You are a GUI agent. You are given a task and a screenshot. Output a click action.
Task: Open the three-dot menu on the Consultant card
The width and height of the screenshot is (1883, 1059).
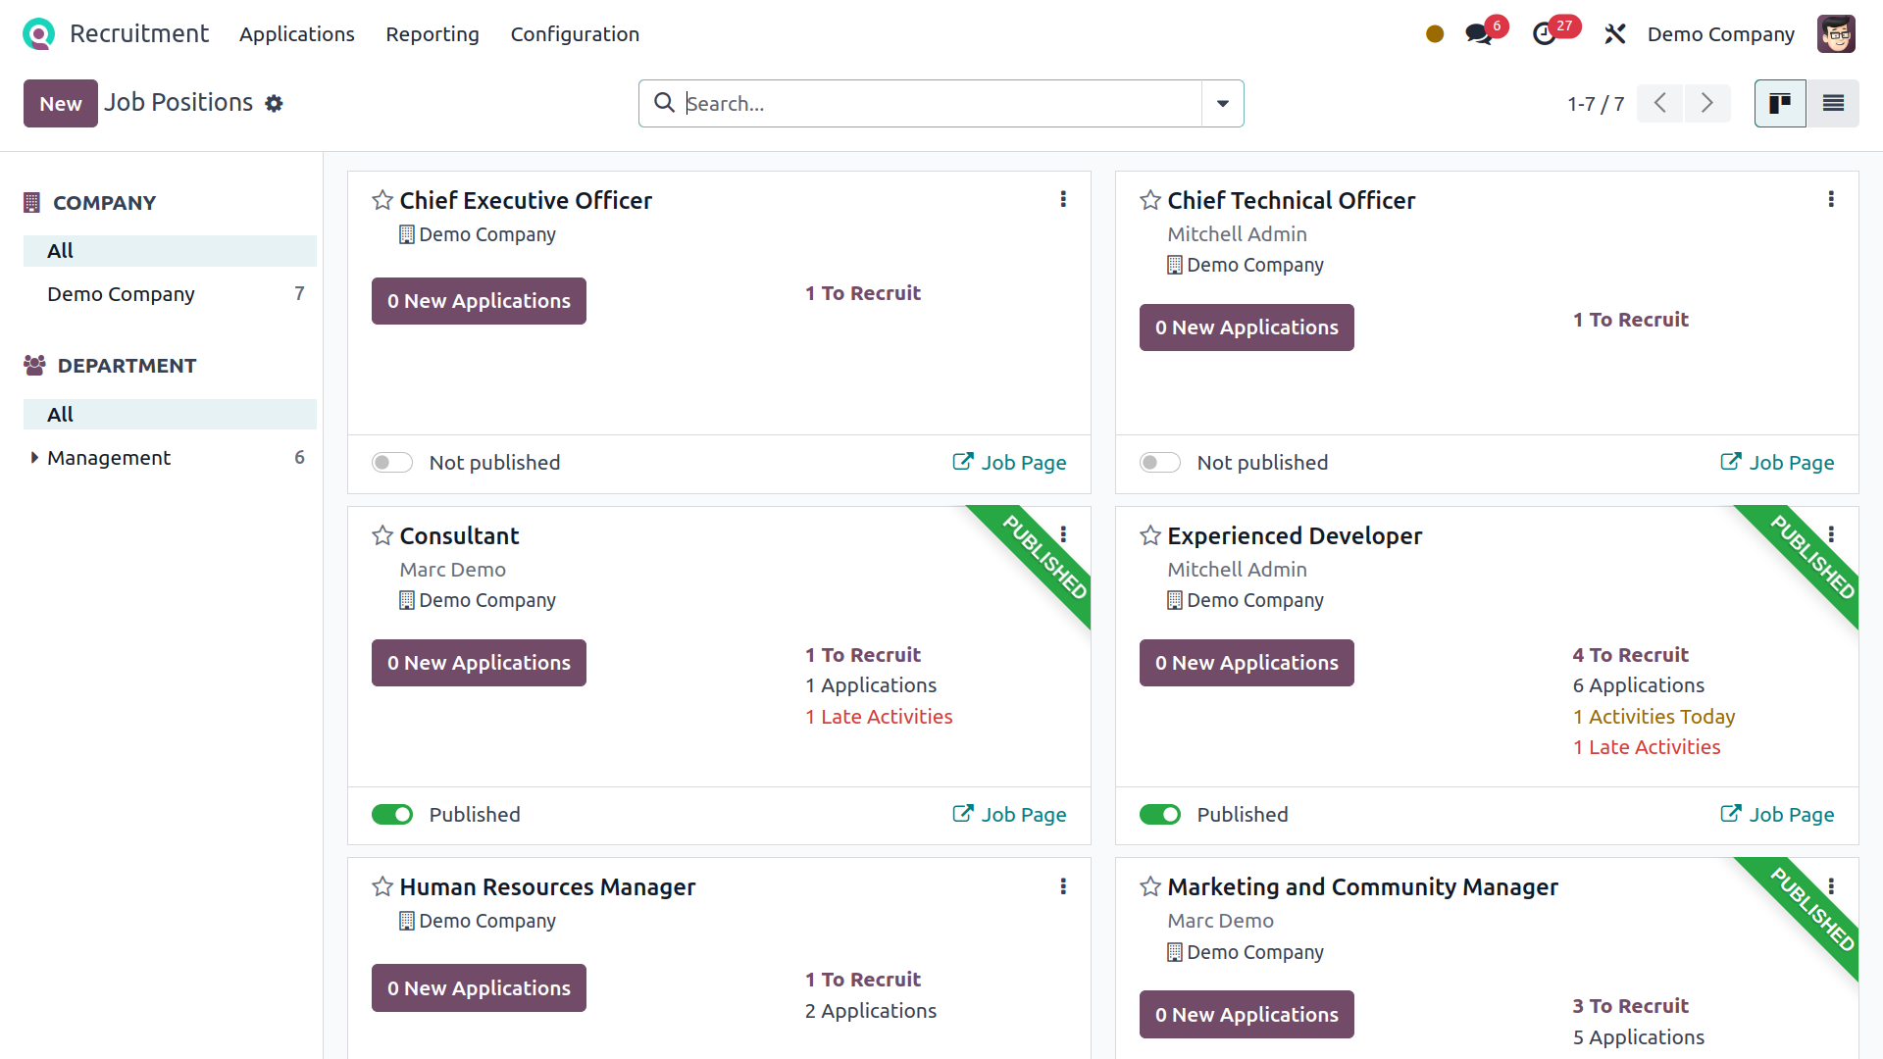[x=1063, y=534]
